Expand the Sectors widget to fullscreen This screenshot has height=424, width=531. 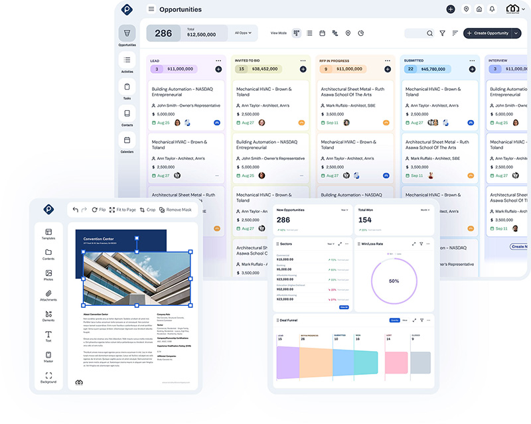point(341,244)
